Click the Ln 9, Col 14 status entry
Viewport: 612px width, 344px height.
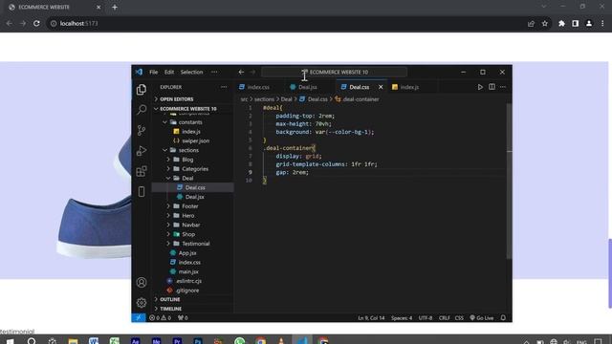coord(371,318)
